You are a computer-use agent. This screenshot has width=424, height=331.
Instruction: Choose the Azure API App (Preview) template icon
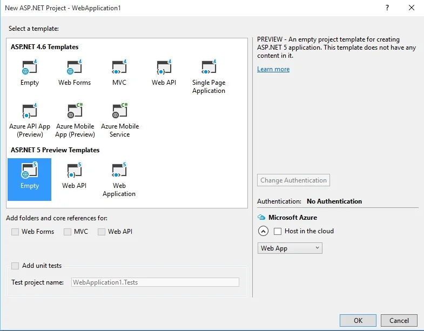(30, 111)
